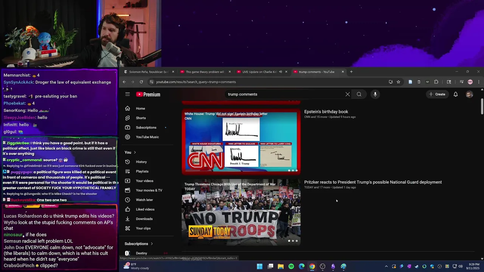Open the weather widget on taskbar
The width and height of the screenshot is (484, 272).
pos(136,266)
